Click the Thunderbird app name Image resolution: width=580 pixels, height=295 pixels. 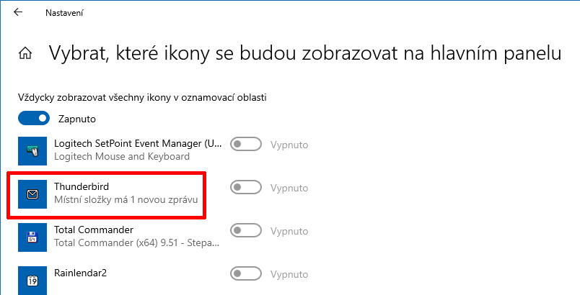point(82,187)
